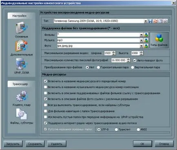
Task: Click the red icon right of the save icon
Action: tap(155, 21)
